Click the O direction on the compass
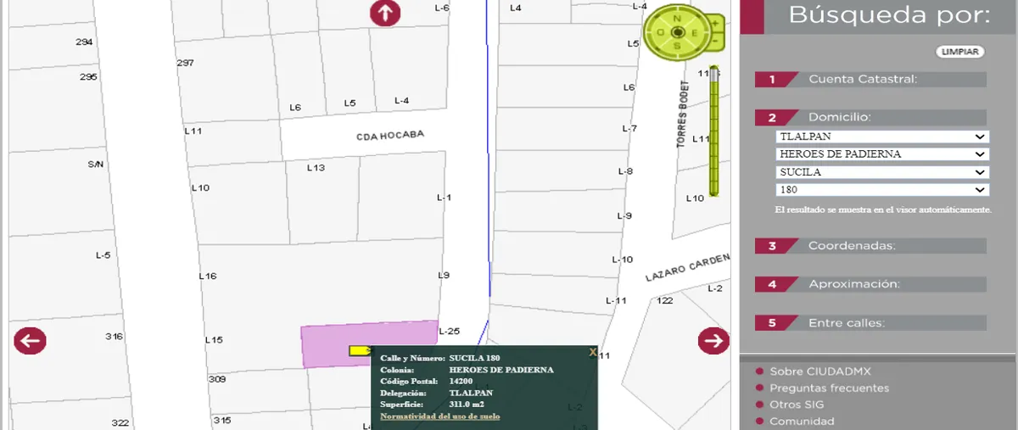1018x430 pixels. pos(660,32)
